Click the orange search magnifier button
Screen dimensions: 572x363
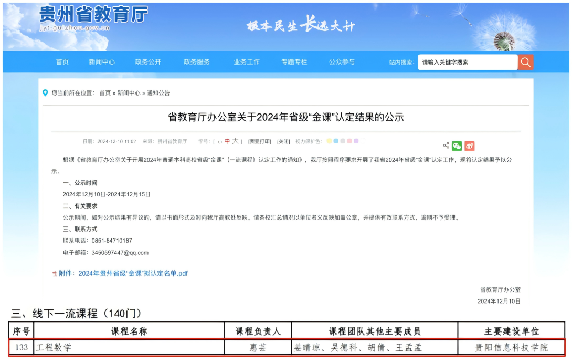point(525,62)
